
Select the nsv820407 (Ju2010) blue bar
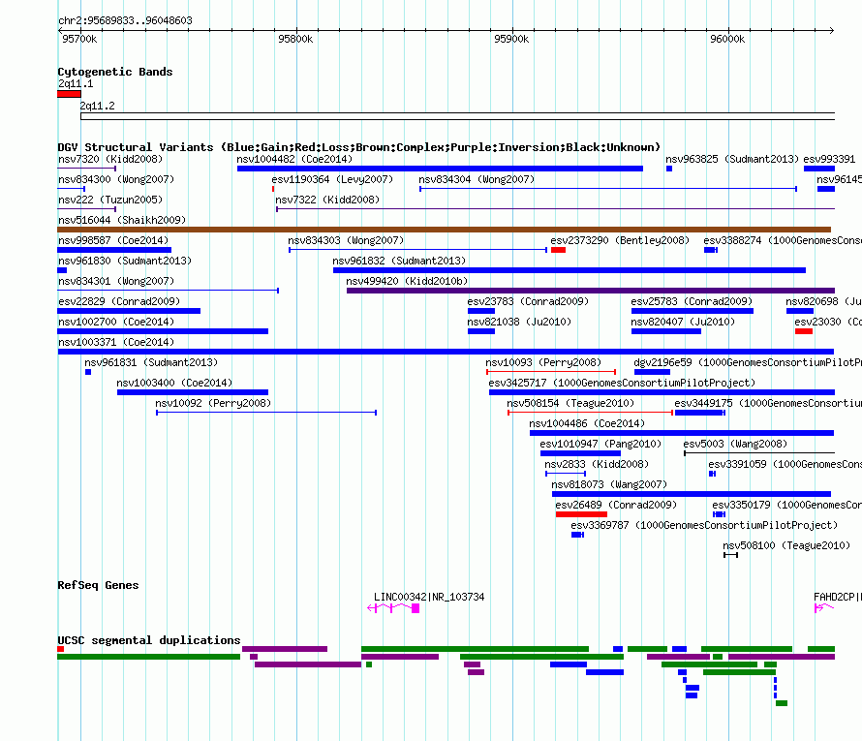666,331
